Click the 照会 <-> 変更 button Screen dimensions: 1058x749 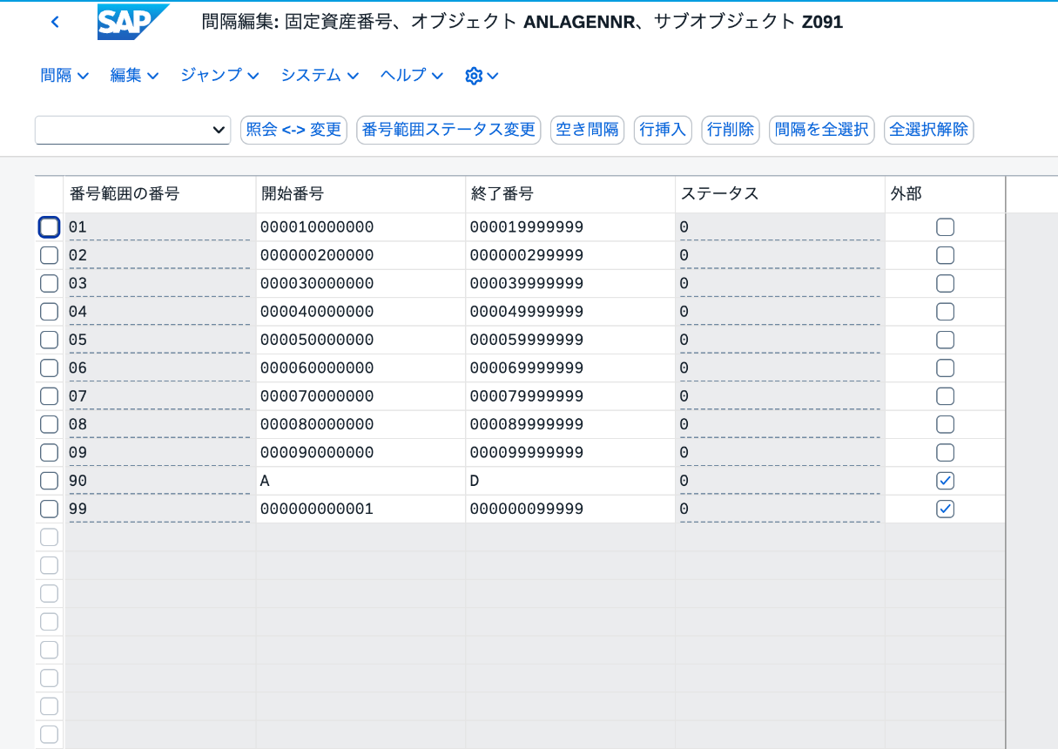[x=293, y=131]
